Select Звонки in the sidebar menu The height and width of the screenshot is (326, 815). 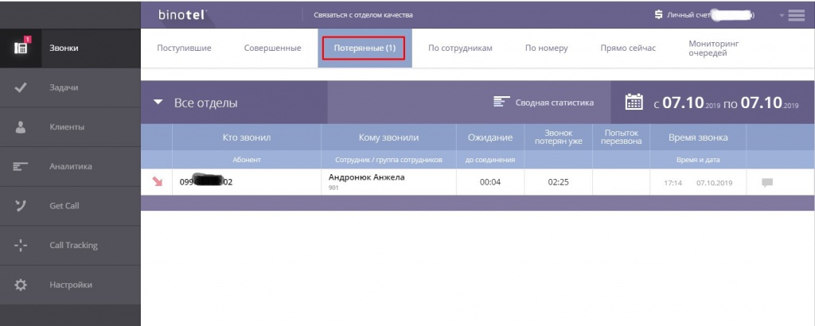64,48
